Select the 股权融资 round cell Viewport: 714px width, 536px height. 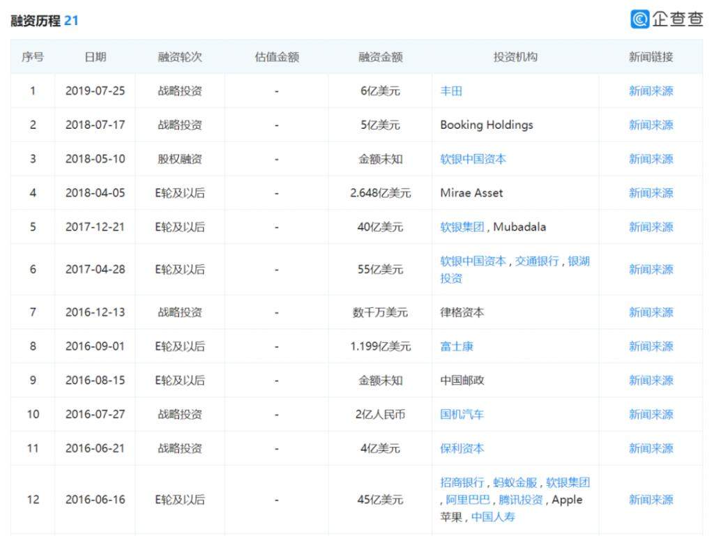[x=180, y=159]
